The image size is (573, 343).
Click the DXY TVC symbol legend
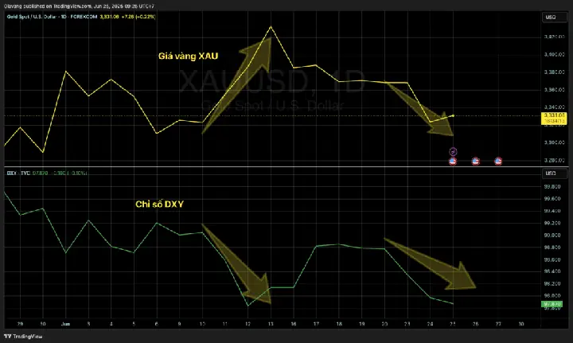[x=18, y=173]
